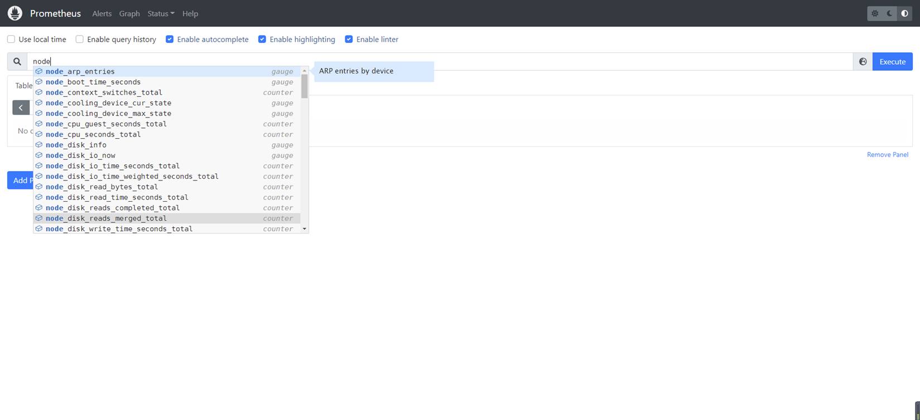The width and height of the screenshot is (920, 420).
Task: Enable query history checkbox
Action: (80, 40)
